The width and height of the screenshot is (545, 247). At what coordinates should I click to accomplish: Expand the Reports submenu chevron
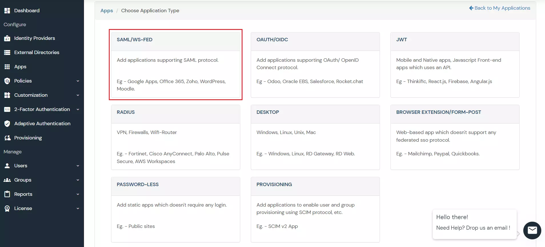pyautogui.click(x=78, y=194)
